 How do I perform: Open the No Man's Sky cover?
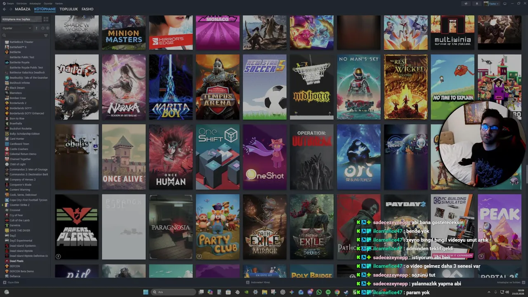359,87
